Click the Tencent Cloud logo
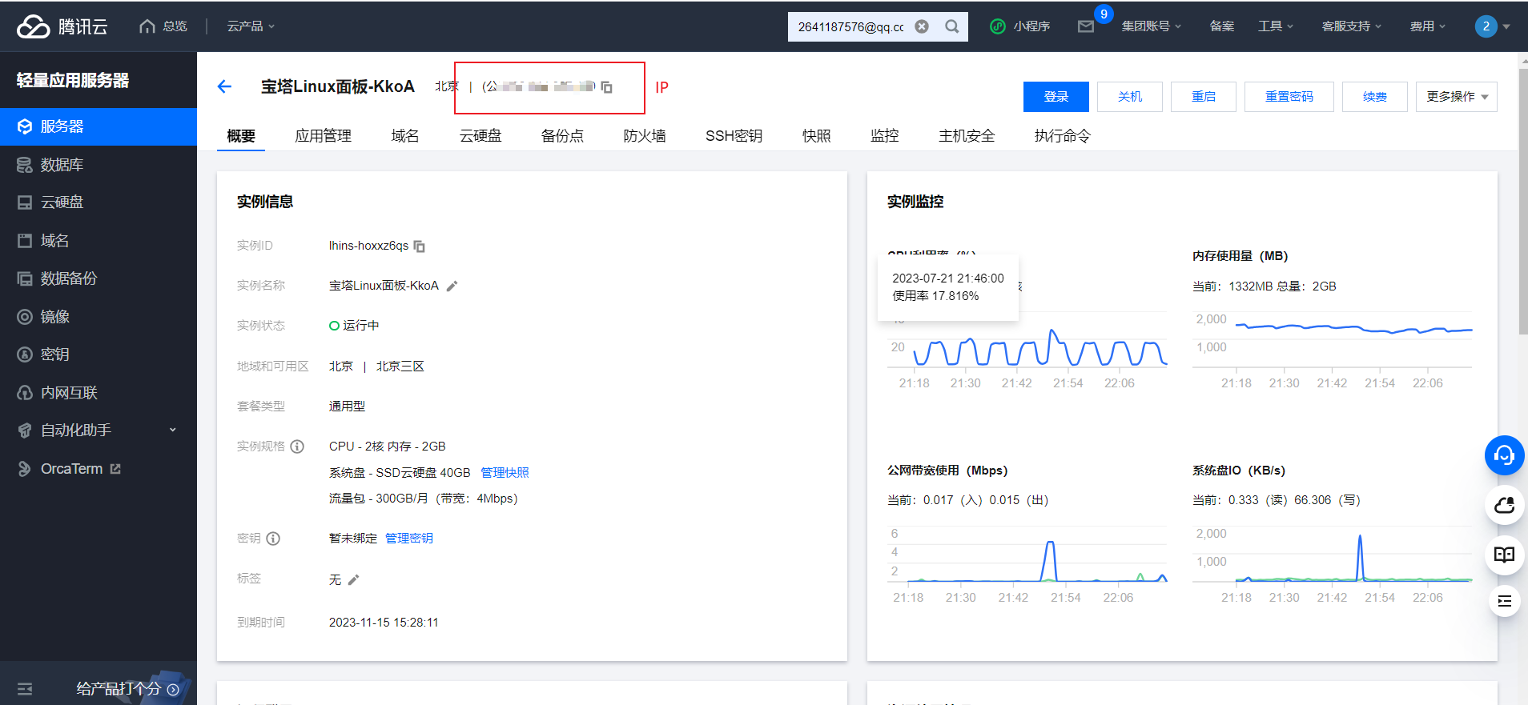 62,26
